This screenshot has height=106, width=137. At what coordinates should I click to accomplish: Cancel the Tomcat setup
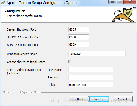pyautogui.click(x=123, y=99)
